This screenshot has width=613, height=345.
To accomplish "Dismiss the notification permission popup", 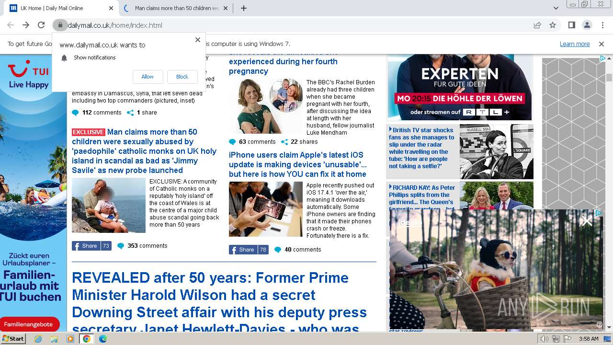I will click(197, 40).
